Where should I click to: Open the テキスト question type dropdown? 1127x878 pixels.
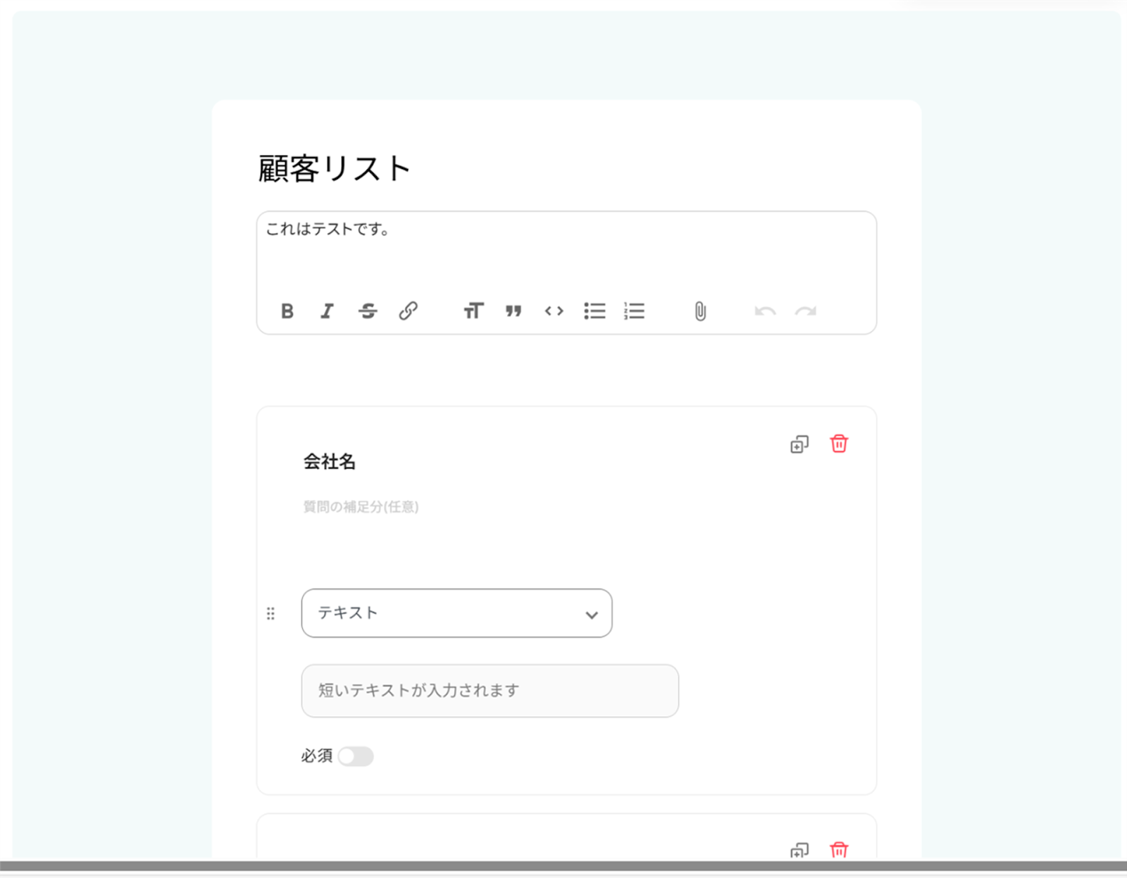coord(456,613)
